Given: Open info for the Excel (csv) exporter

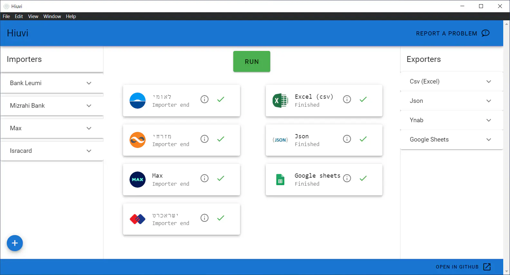Looking at the screenshot, I should 347,99.
